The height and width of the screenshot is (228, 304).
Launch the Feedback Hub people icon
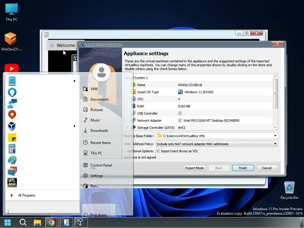(x=12, y=104)
